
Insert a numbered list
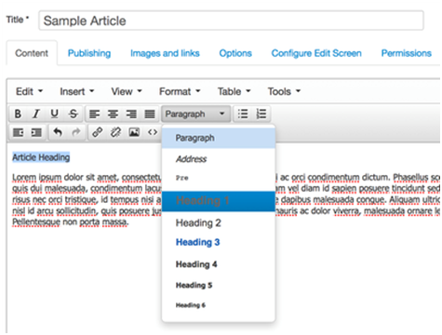click(261, 114)
